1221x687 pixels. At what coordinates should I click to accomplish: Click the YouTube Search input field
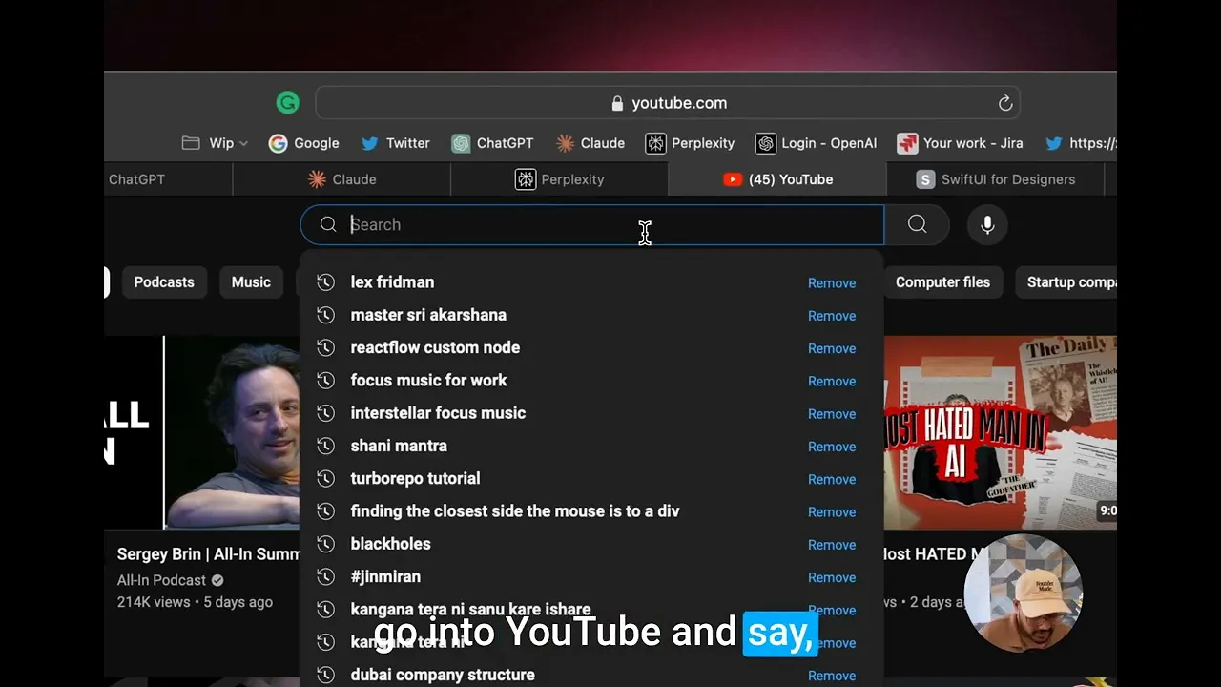point(591,225)
